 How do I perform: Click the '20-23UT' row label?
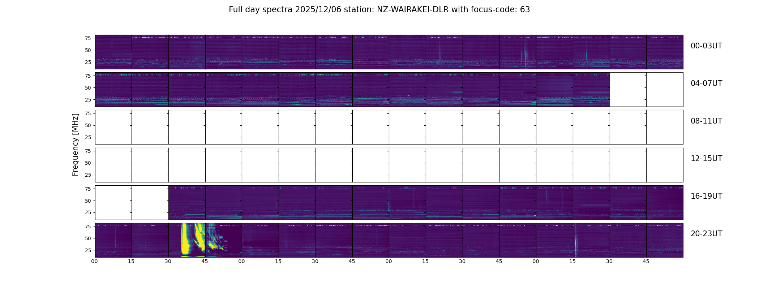tap(706, 234)
